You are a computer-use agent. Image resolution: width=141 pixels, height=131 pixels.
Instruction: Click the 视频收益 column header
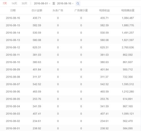click(x=104, y=10)
